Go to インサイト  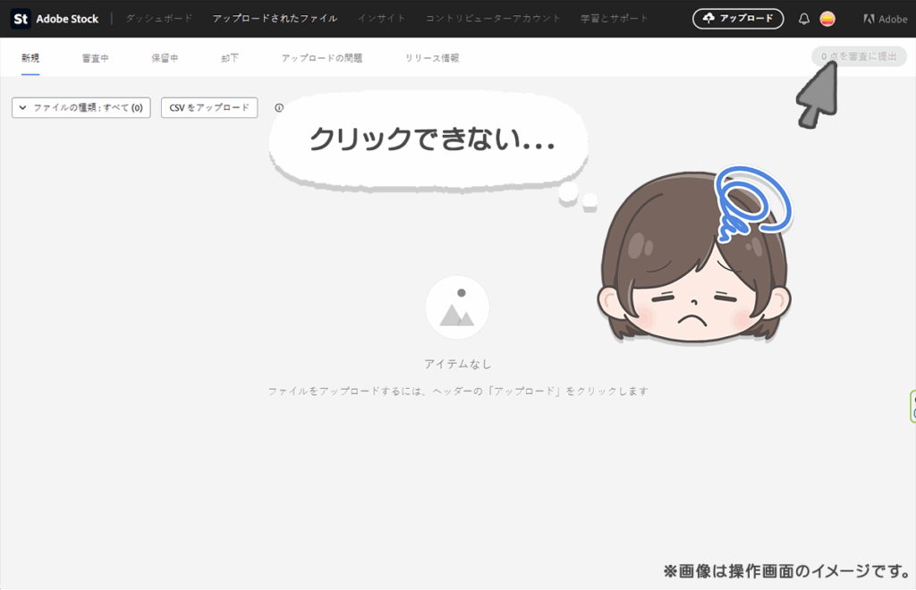381,19
